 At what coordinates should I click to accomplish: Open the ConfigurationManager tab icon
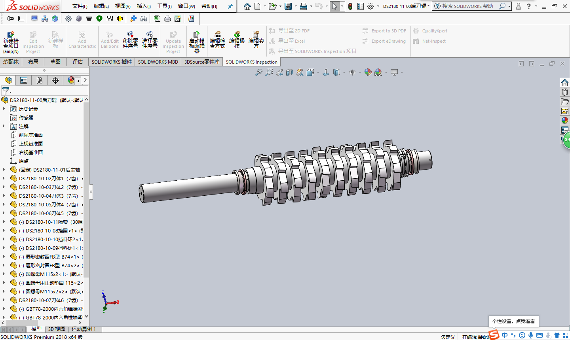(x=40, y=80)
